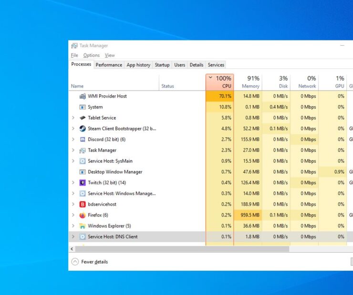Expand the Task Manager process row
This screenshot has height=295, width=353.
point(73,150)
